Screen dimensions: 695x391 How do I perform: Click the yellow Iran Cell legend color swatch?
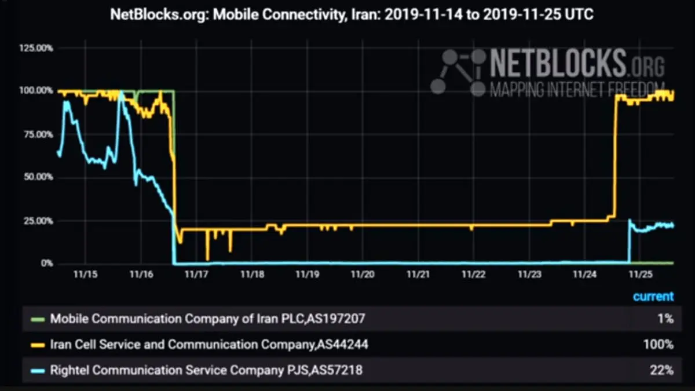[x=38, y=345]
